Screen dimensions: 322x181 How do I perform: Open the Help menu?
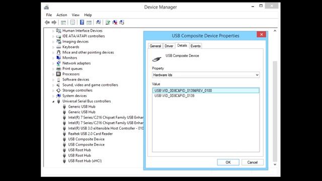point(88,15)
